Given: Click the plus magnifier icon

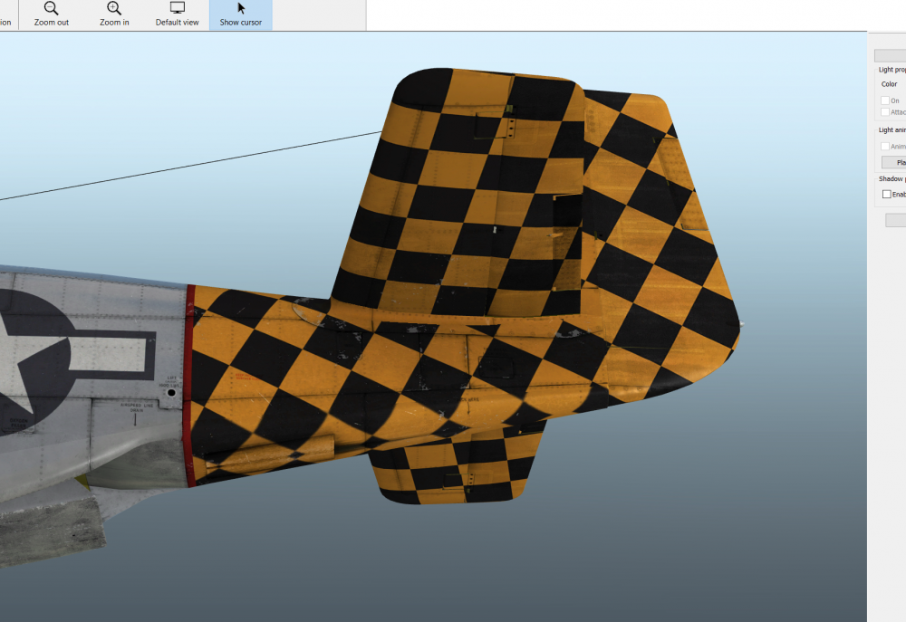Looking at the screenshot, I should [x=113, y=9].
